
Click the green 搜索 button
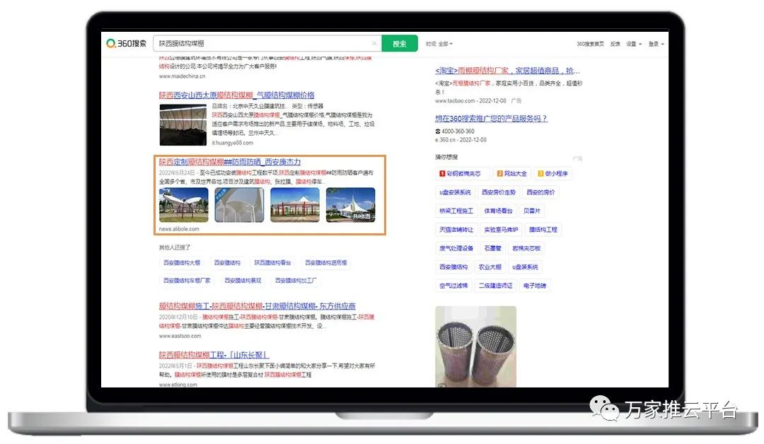click(x=400, y=44)
